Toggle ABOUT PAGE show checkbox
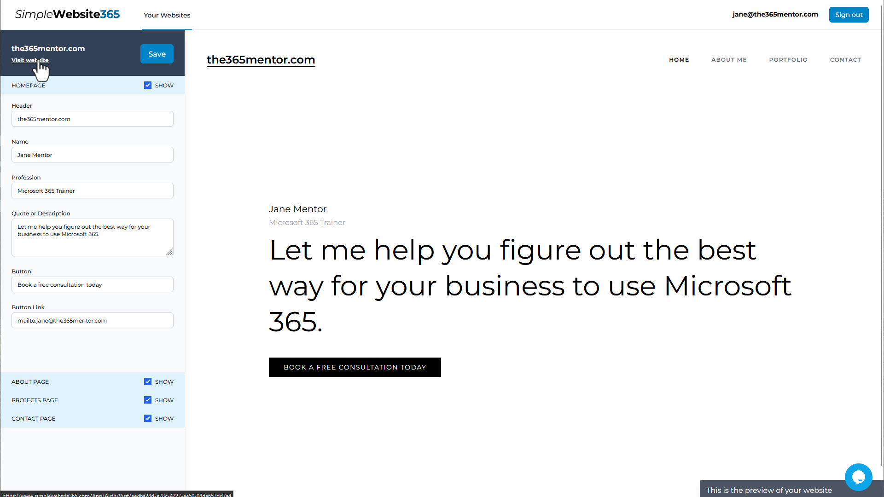Image resolution: width=884 pixels, height=497 pixels. click(147, 381)
